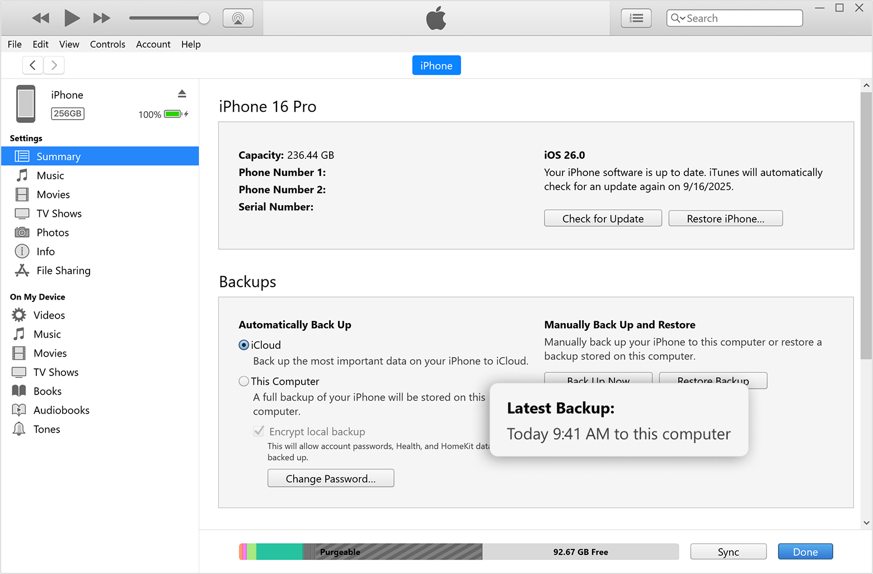Click the forward navigation chevron
This screenshot has width=873, height=574.
[54, 65]
